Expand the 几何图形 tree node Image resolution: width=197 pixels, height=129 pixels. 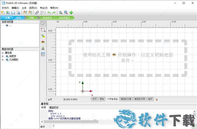(x=3, y=60)
